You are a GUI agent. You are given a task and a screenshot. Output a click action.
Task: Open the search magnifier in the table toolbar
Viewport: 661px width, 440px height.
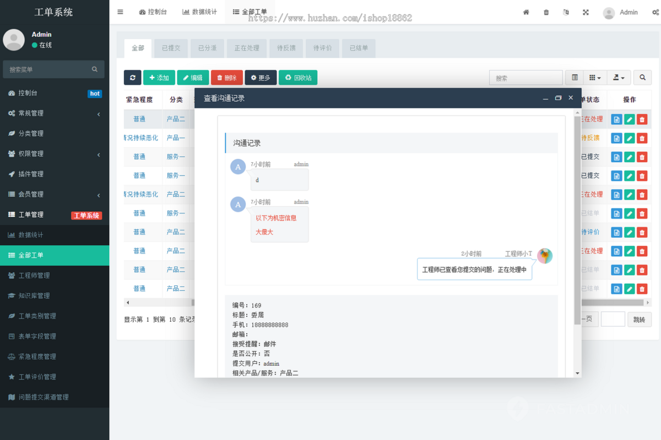coord(642,78)
